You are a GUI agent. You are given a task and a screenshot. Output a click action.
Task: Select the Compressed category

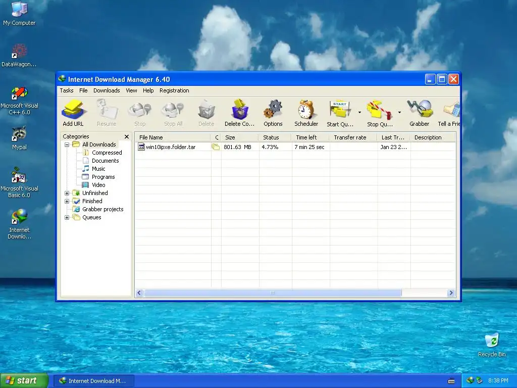(x=107, y=153)
